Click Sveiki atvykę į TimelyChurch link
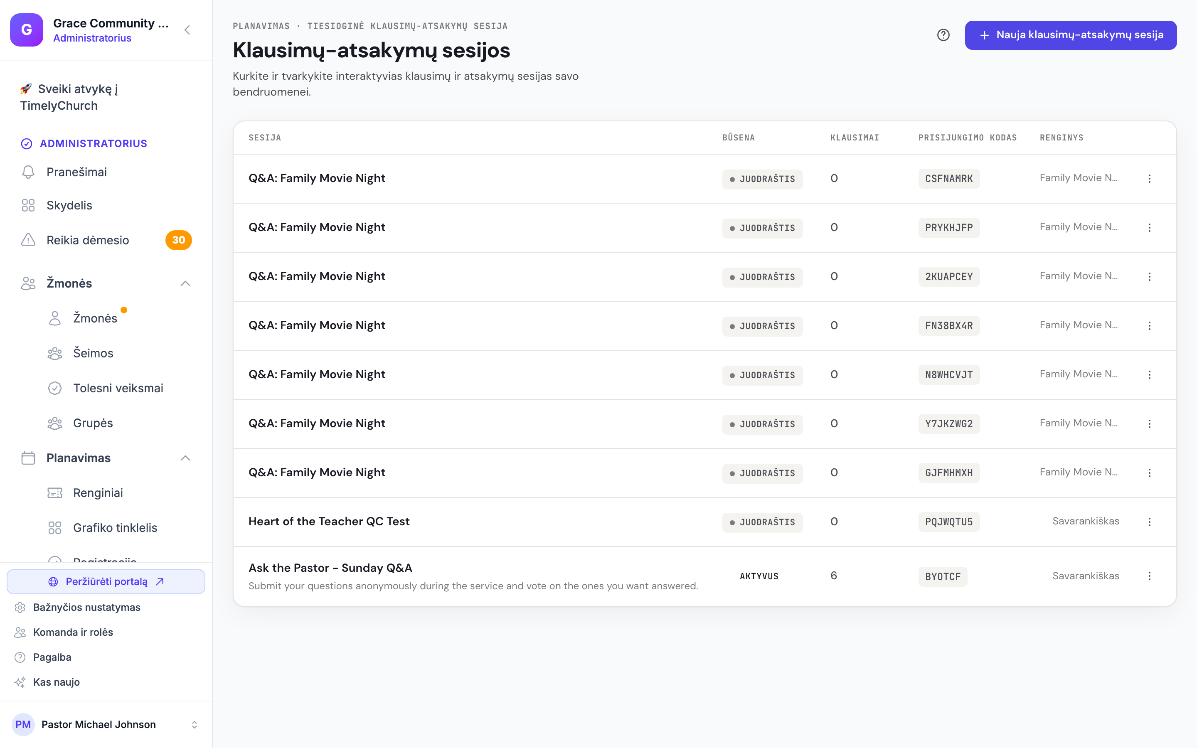The image size is (1197, 748). tap(69, 97)
